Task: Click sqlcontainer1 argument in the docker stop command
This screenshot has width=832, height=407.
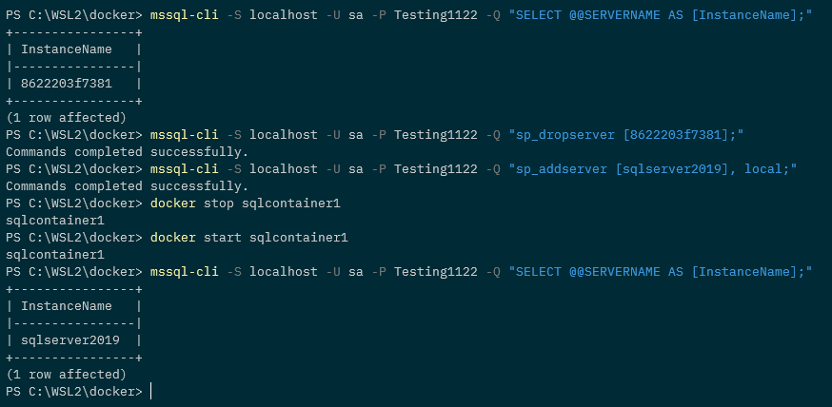Action: [295, 203]
